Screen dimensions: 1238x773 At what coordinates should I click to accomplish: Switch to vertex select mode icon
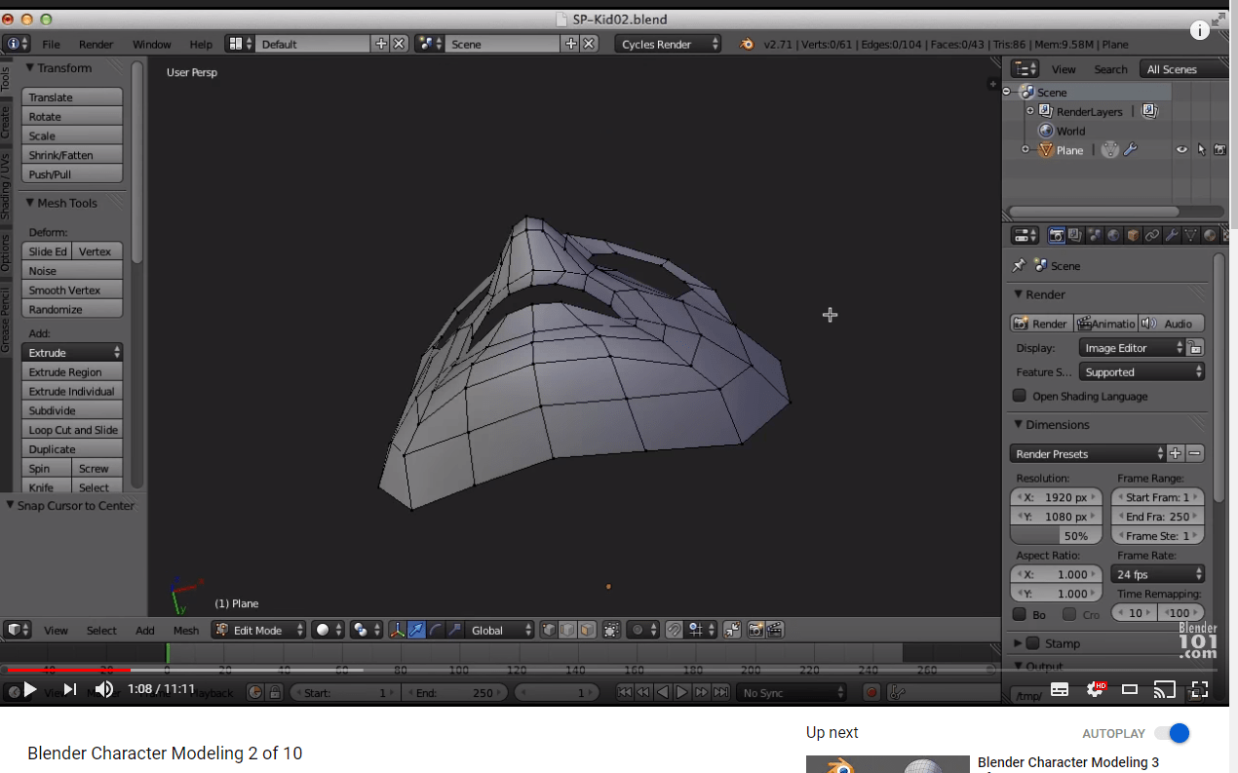click(550, 630)
